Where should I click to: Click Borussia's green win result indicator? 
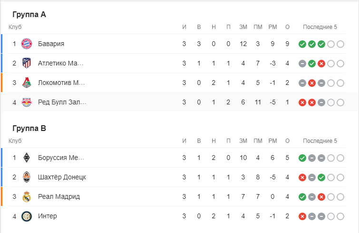302,158
